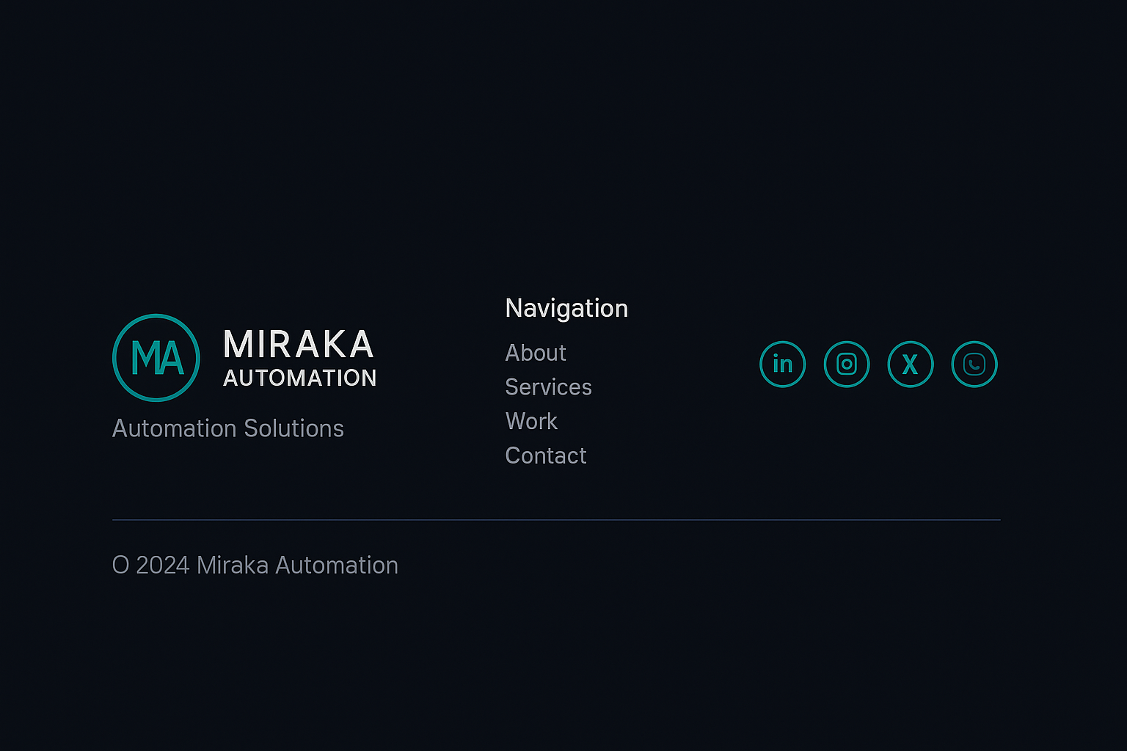
Task: Click the AUTOMATION subtitle under MIRAKA
Action: [299, 378]
